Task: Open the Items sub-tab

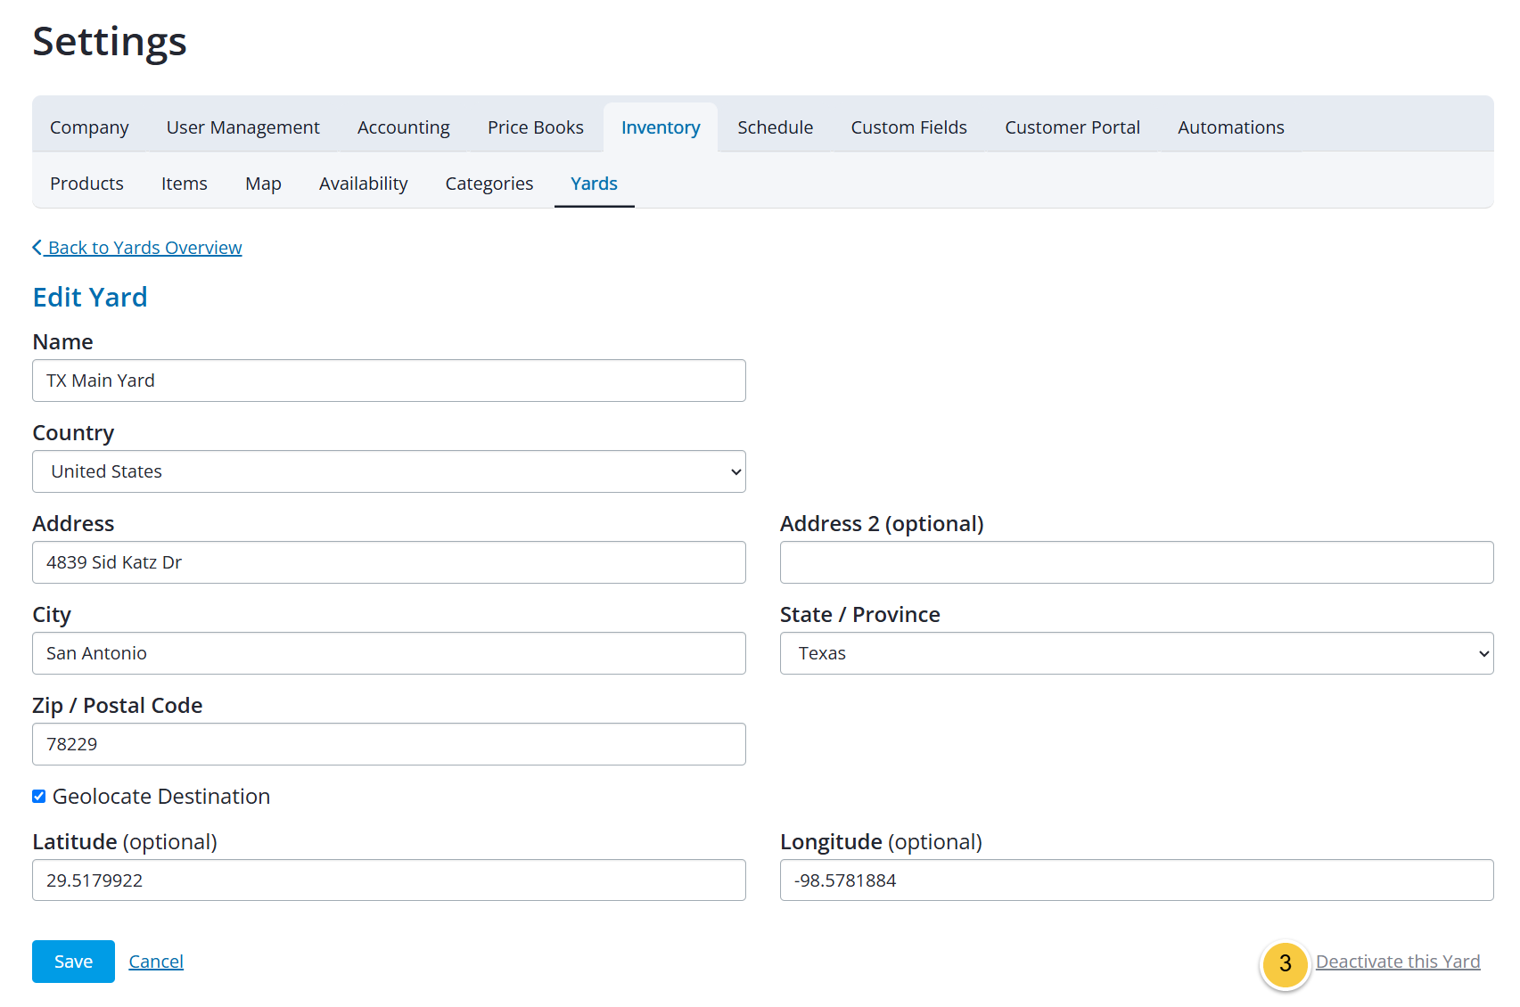Action: pos(184,184)
